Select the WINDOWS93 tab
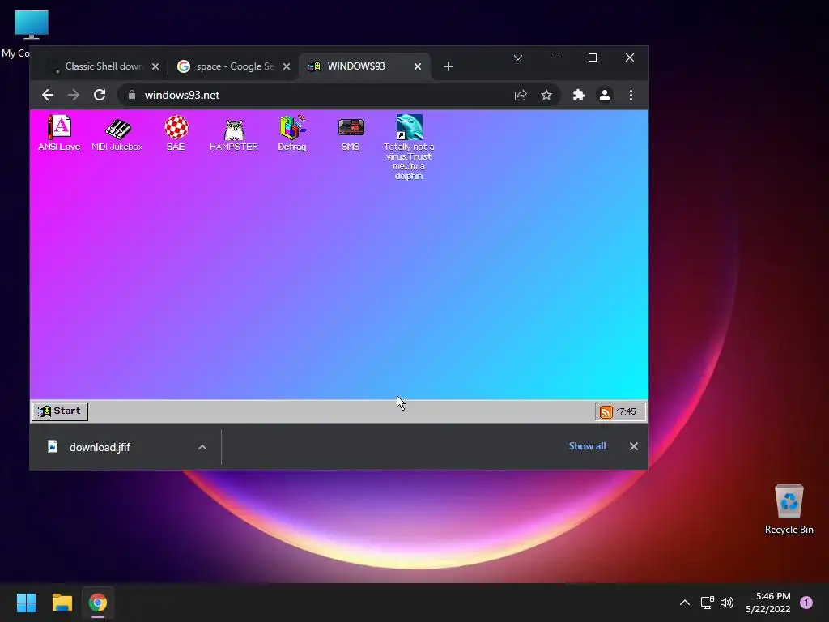The width and height of the screenshot is (829, 622). [x=365, y=66]
